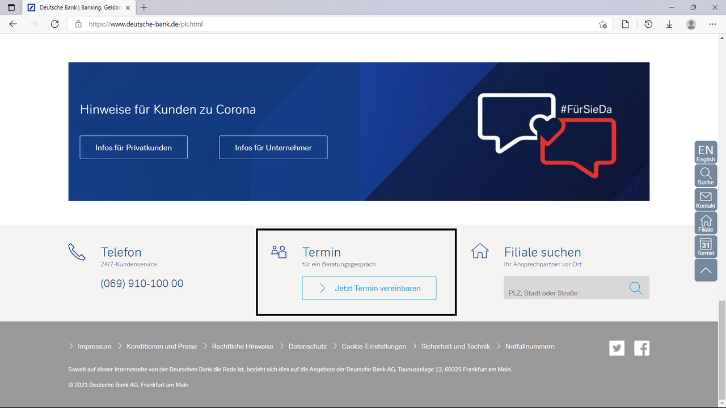This screenshot has height=408, width=726.
Task: Click the house icon beside Filiale suchen
Action: pyautogui.click(x=480, y=250)
